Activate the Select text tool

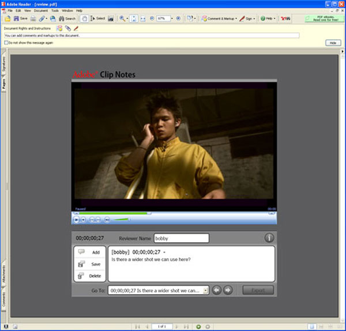(97, 18)
